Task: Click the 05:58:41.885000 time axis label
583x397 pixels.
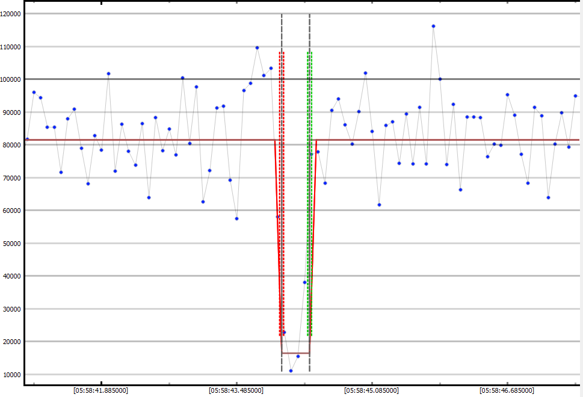Action: click(100, 390)
